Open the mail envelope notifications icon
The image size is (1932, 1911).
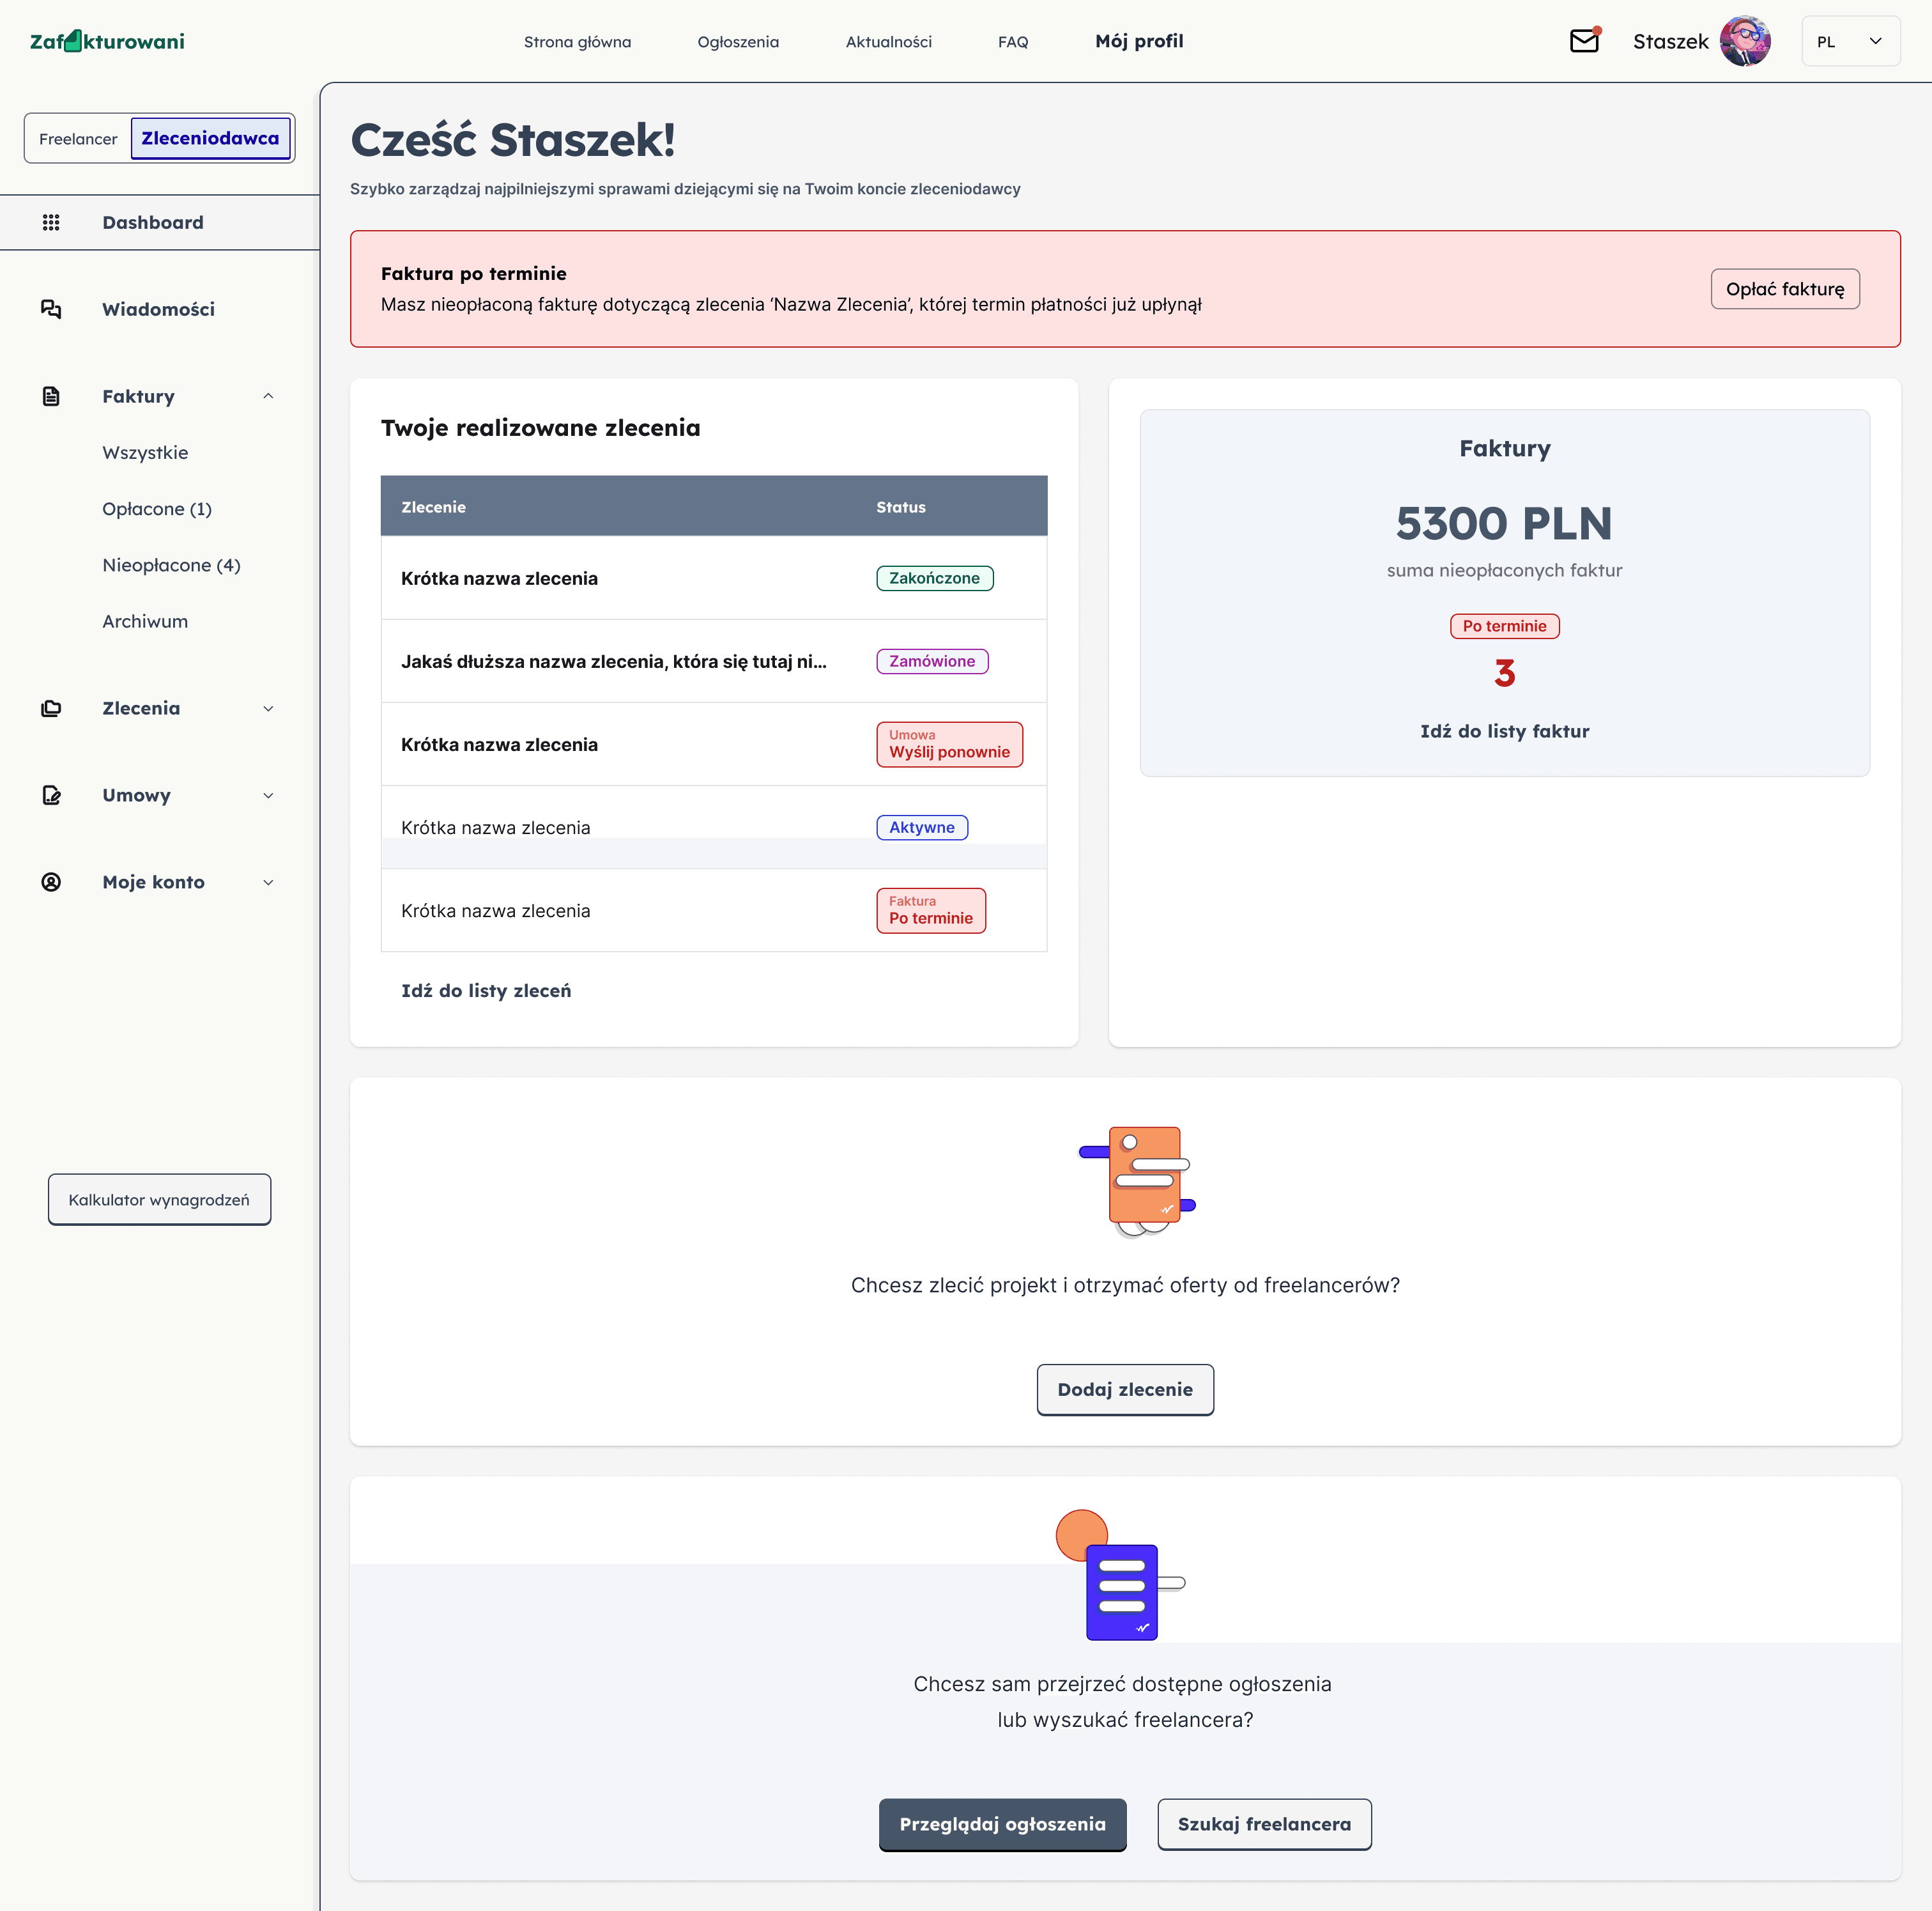pyautogui.click(x=1585, y=40)
